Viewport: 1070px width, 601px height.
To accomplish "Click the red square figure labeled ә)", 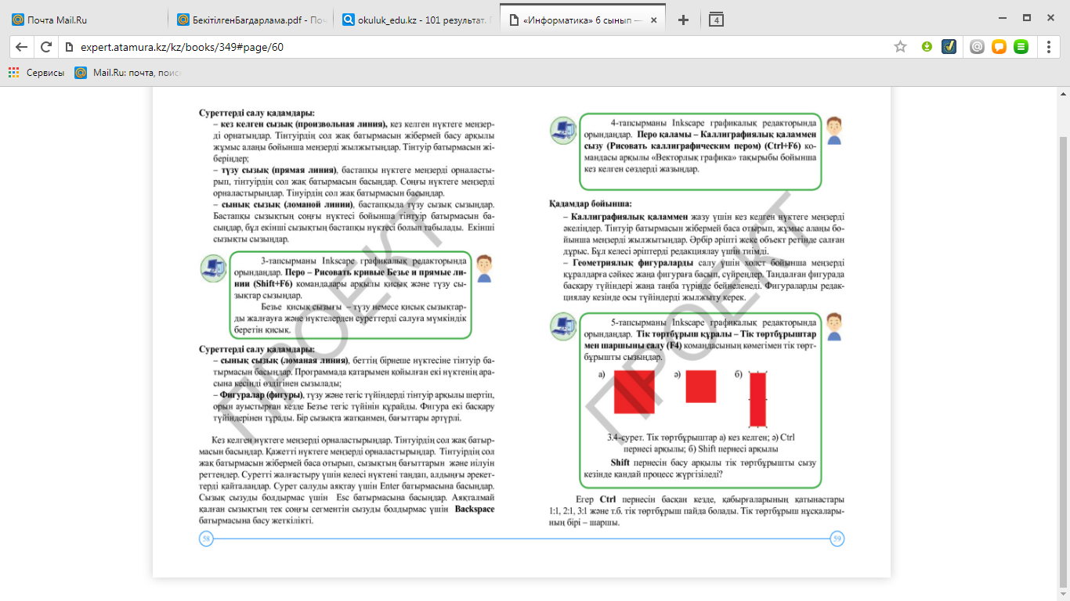I will tap(701, 387).
